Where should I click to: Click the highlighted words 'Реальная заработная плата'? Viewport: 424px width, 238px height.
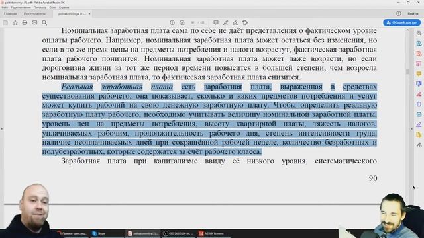117,87
